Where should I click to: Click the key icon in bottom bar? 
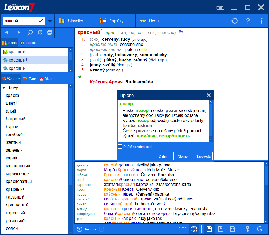coord(248,229)
